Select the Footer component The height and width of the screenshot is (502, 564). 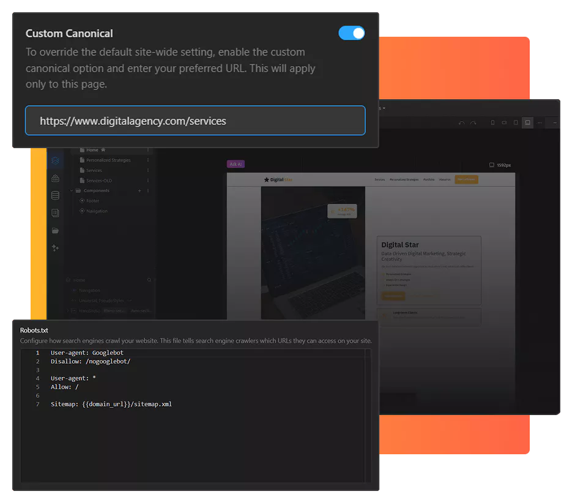92,201
